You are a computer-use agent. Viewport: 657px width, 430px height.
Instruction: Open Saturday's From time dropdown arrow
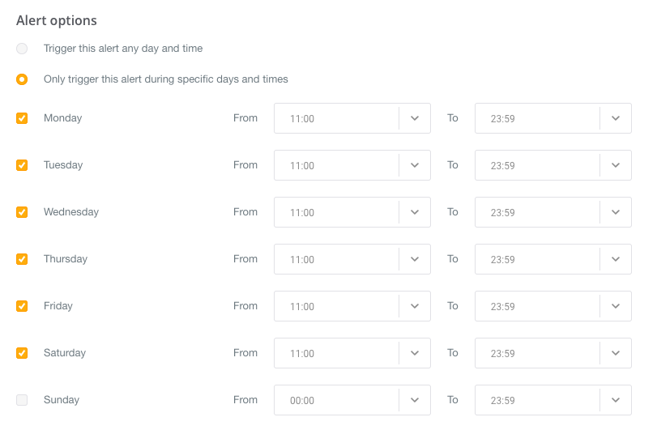pyautogui.click(x=415, y=353)
